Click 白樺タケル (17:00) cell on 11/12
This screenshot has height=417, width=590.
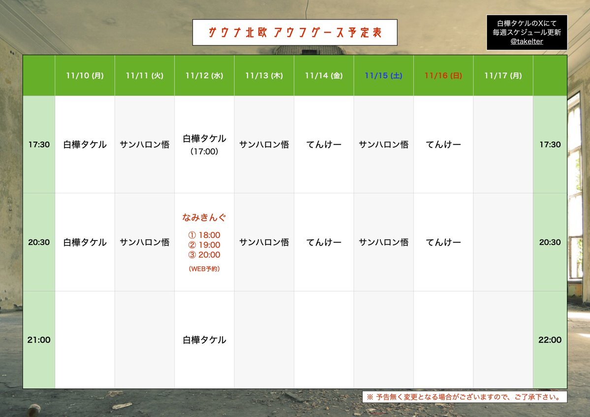[x=204, y=144]
